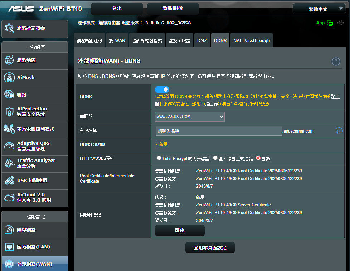Open NAT Passthrough tab

click(x=252, y=40)
